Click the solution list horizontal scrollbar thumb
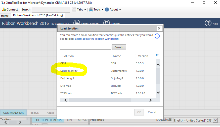The image size is (220, 127). click(100, 100)
